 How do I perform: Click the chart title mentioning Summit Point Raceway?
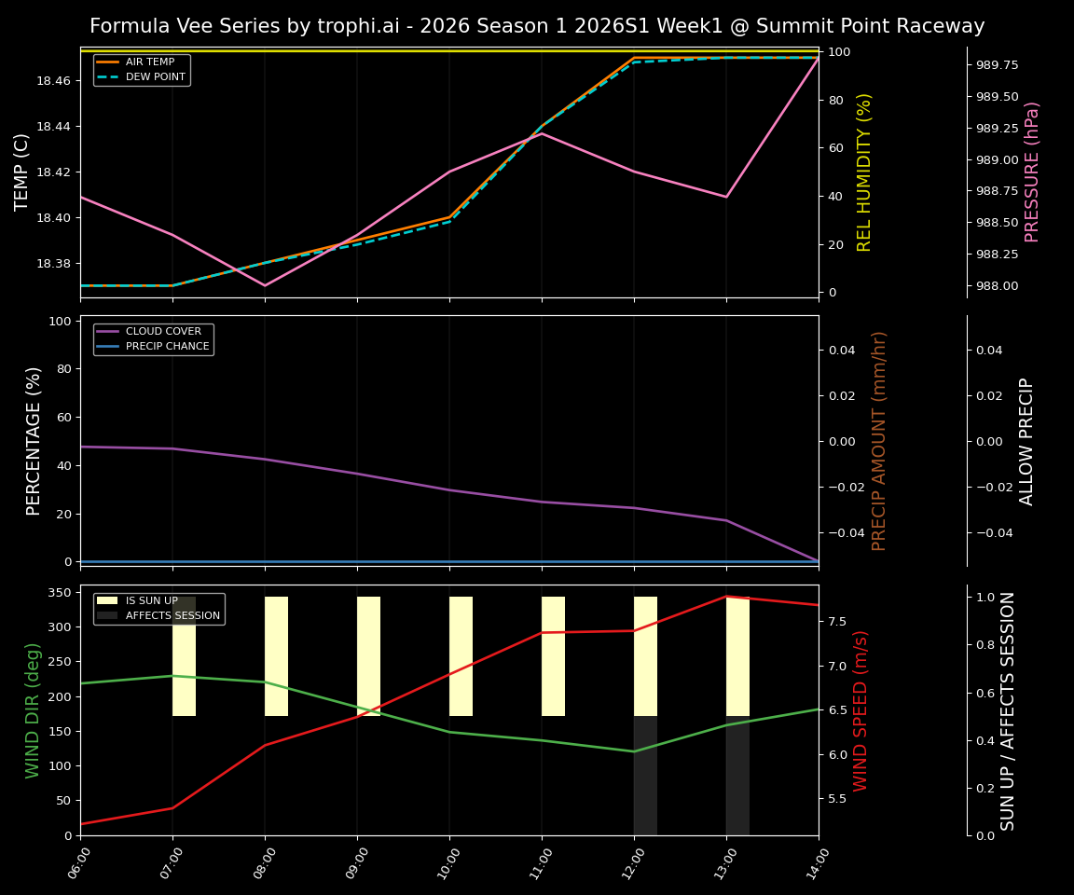click(x=536, y=26)
